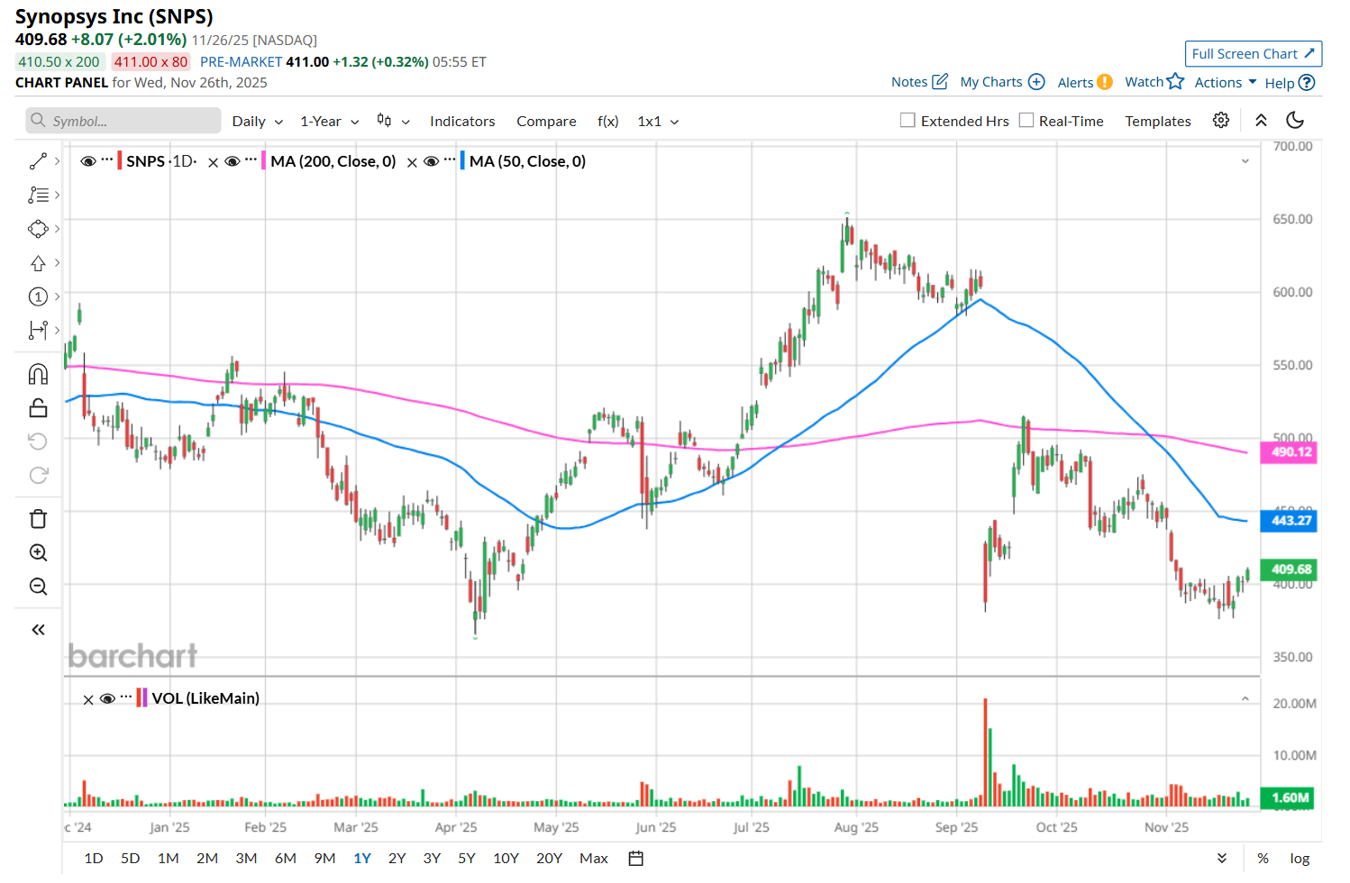Open the Fibonacci and text tools icon
Image resolution: width=1350 pixels, height=883 pixels.
[38, 195]
